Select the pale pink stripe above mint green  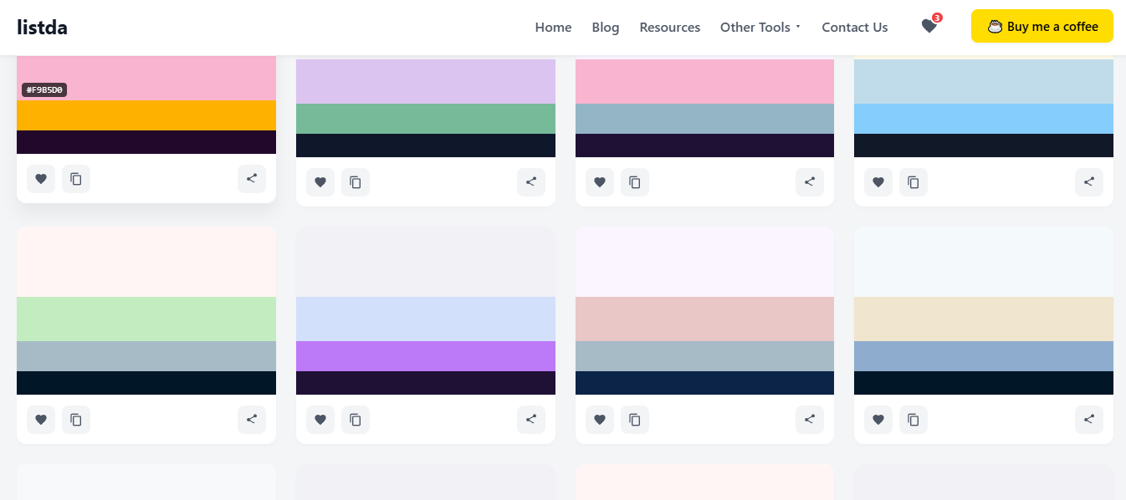pyautogui.click(x=146, y=262)
